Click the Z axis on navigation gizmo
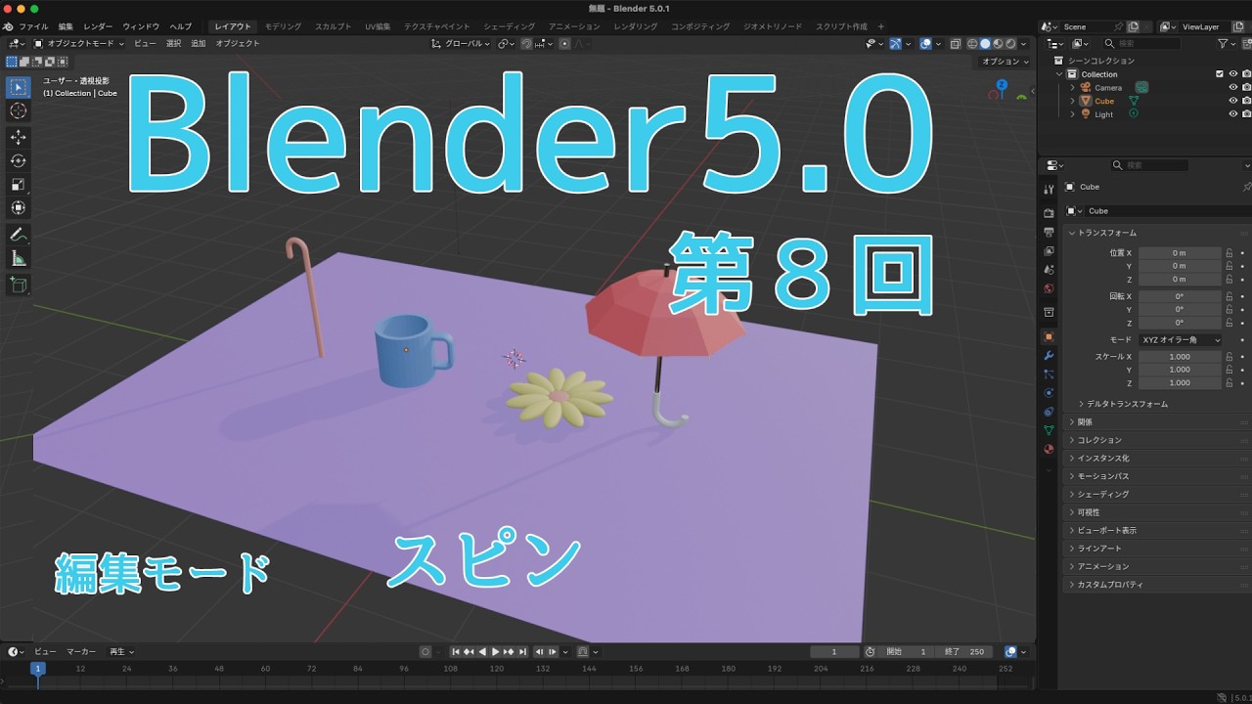This screenshot has height=704, width=1252. [1002, 83]
